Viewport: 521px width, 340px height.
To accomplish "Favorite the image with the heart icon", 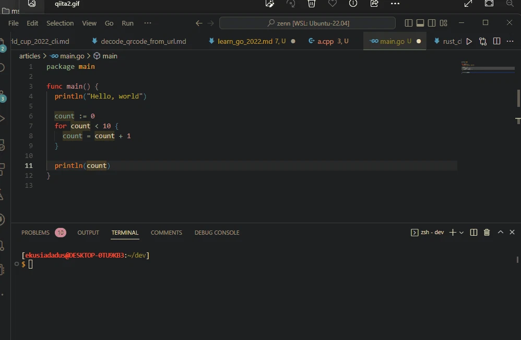I will click(x=332, y=3).
